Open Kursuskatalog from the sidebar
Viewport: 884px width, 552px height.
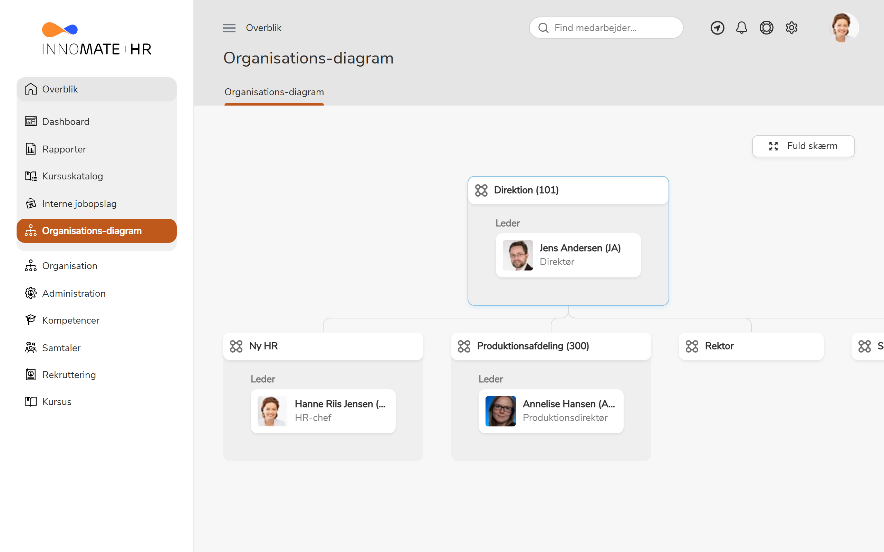pyautogui.click(x=96, y=176)
